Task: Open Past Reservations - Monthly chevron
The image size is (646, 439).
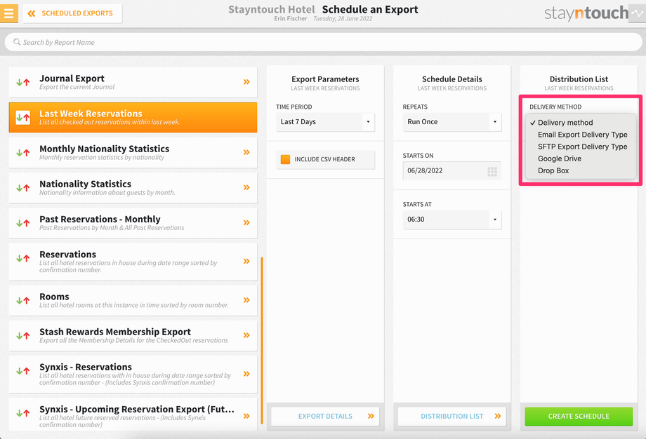Action: coord(246,222)
